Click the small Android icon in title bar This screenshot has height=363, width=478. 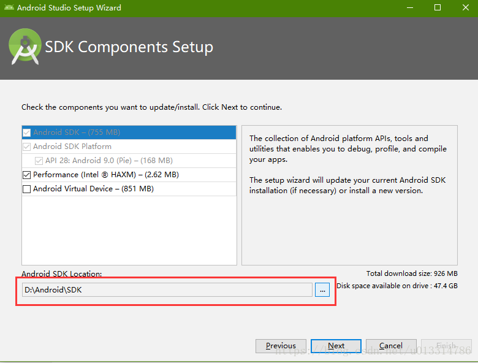[x=7, y=8]
